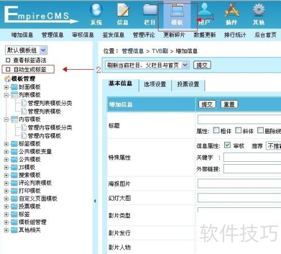Go to 后台首页
Image resolution: width=281 pixels, height=254 pixels.
[x=266, y=35]
